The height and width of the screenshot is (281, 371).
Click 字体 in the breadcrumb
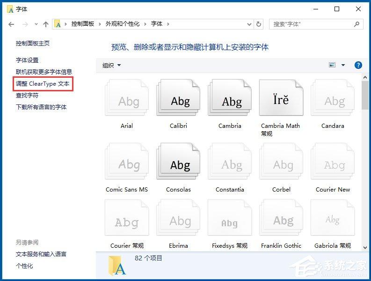[x=157, y=24]
